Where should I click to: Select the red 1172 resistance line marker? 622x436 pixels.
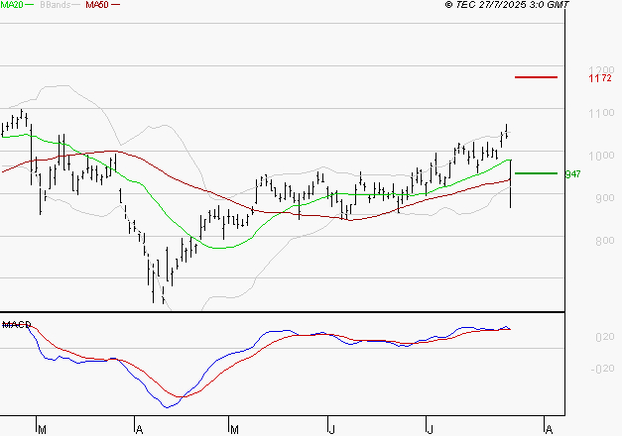click(536, 77)
